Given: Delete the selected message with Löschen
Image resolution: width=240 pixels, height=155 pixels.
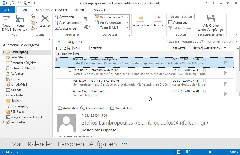Looking at the screenshot, I should 45,21.
